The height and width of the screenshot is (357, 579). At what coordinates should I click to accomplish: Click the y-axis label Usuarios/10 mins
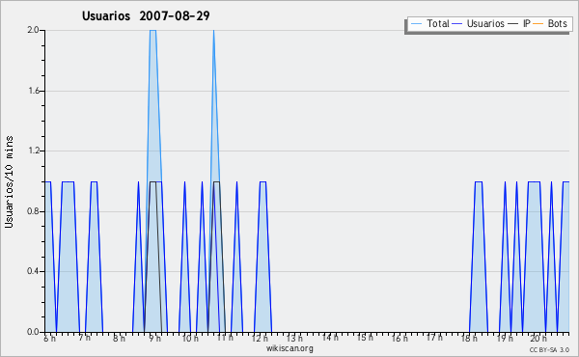coord(9,181)
